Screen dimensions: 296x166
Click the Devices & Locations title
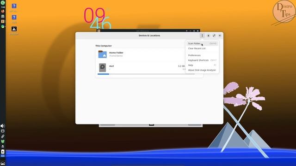149,36
